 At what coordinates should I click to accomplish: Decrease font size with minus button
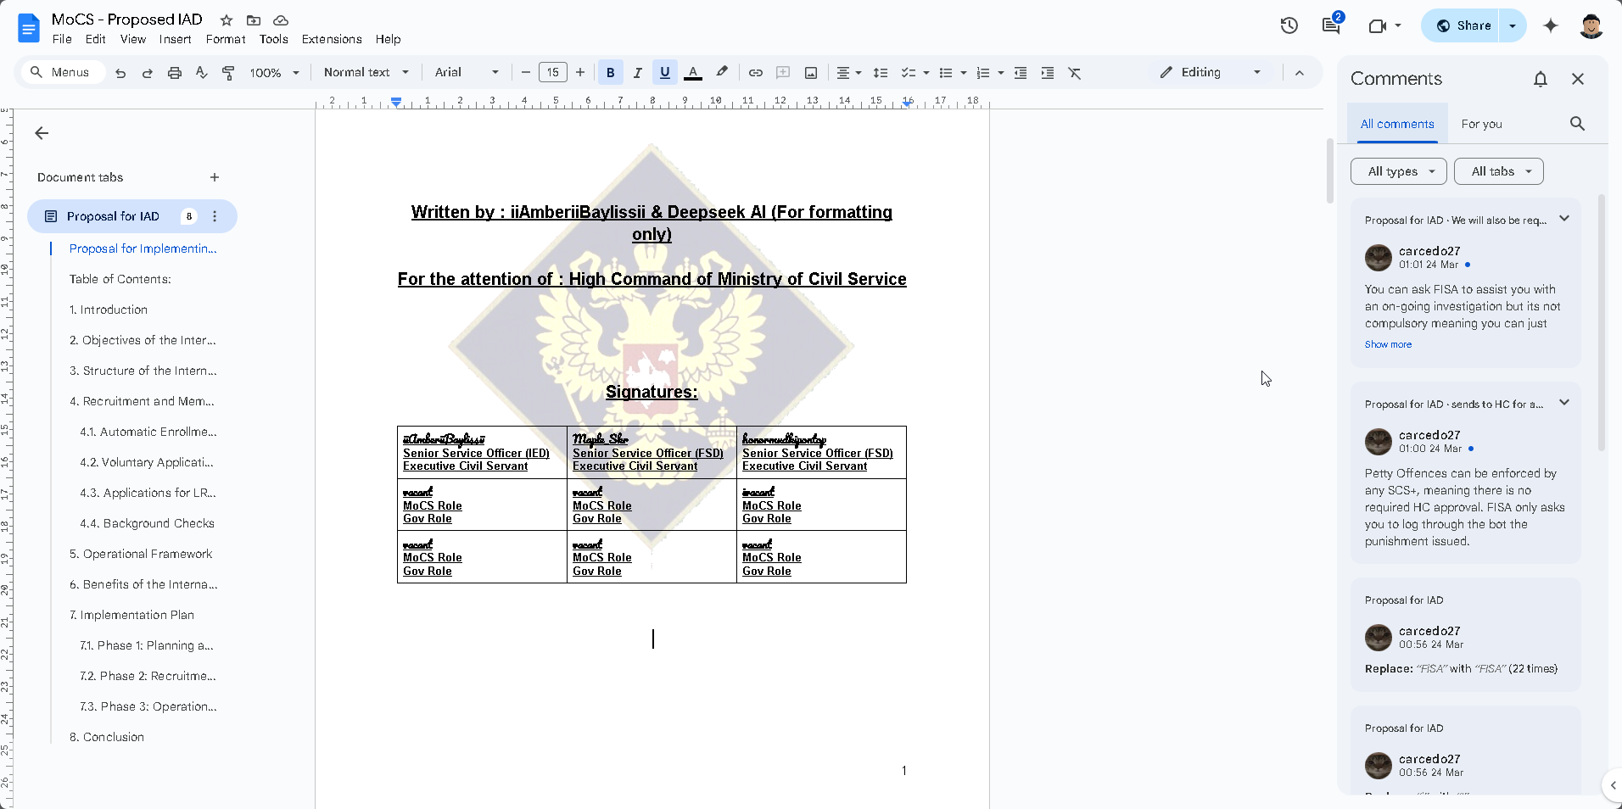[x=526, y=73]
